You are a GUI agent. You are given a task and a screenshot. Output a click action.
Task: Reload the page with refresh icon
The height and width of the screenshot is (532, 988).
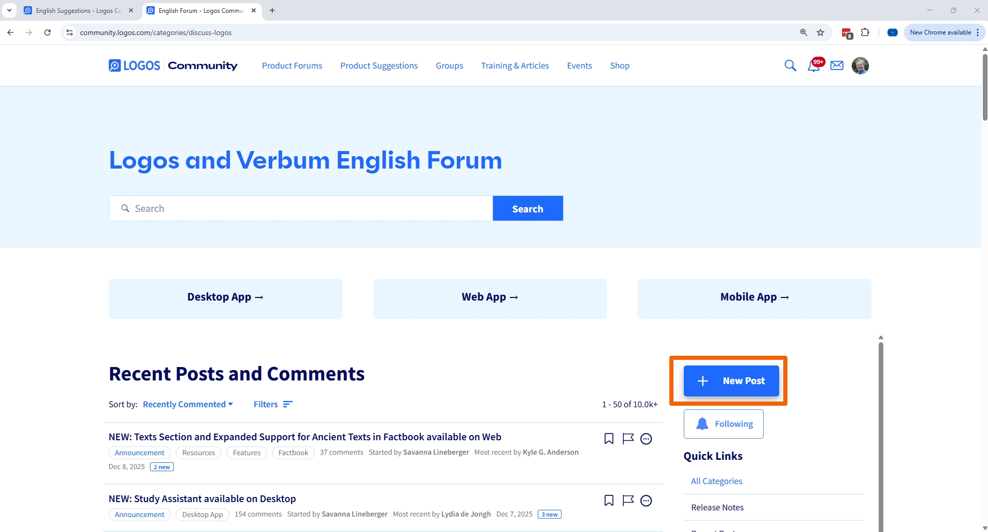pos(47,32)
